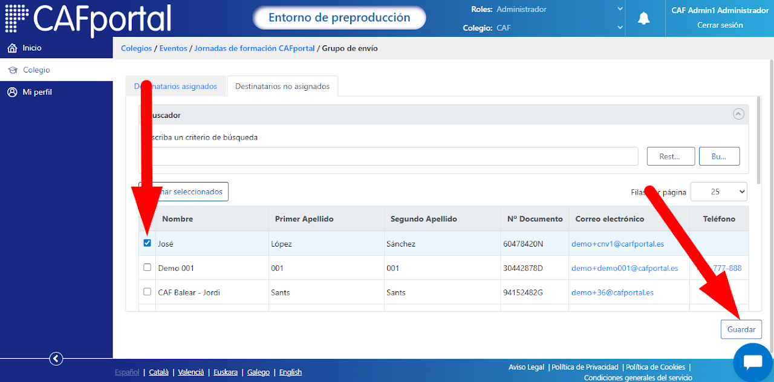
Task: Click the Inicio home icon
Action: 12,48
